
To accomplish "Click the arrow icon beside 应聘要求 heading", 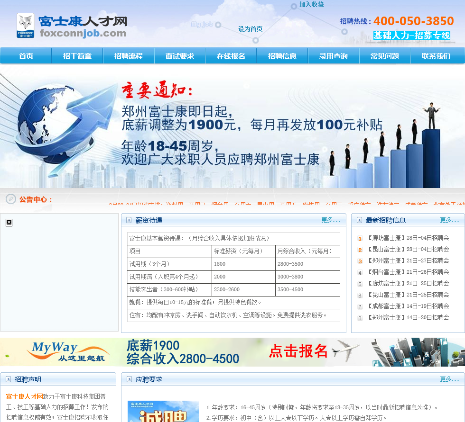I will (129, 379).
